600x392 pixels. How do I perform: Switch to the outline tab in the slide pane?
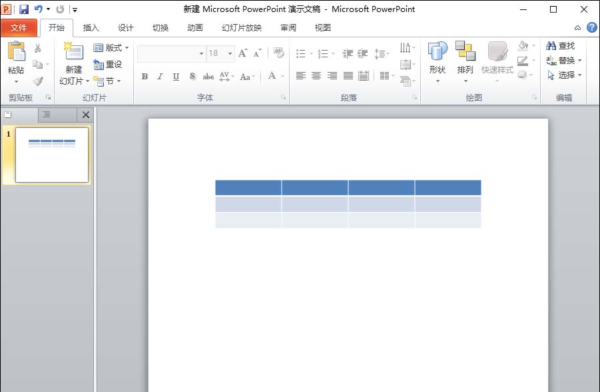coord(47,114)
